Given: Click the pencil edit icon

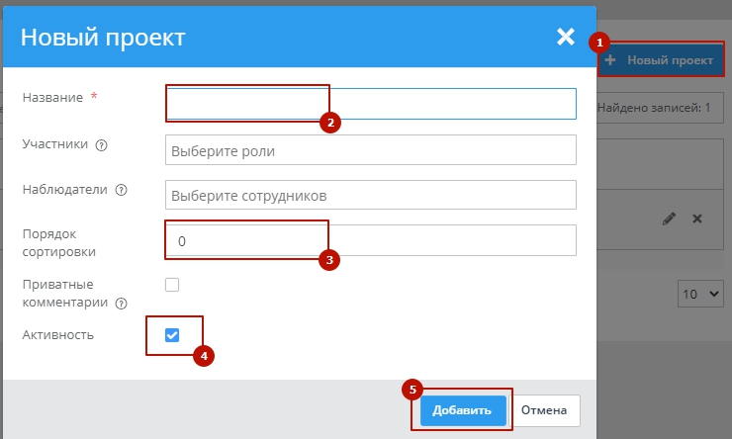Looking at the screenshot, I should pos(669,219).
